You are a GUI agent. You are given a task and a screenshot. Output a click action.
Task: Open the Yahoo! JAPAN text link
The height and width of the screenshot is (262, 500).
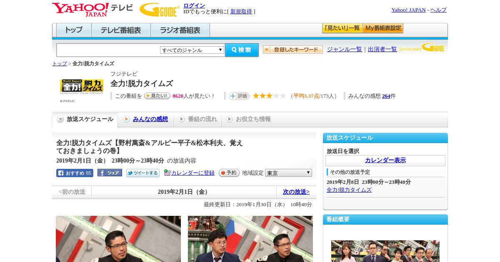(409, 10)
